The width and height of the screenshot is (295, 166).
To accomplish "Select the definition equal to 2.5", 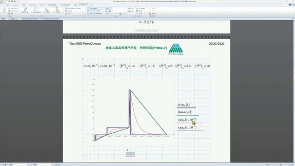I will [183, 66].
